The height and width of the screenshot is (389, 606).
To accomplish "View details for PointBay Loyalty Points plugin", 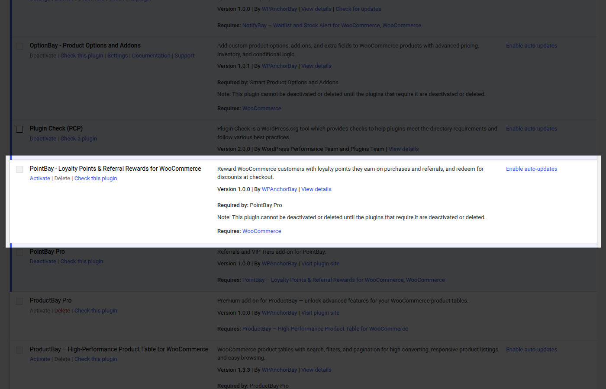I will pos(316,189).
